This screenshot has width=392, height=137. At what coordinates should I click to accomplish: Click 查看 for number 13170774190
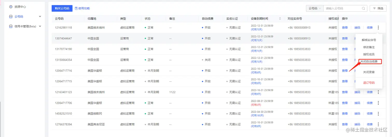tap(345, 49)
